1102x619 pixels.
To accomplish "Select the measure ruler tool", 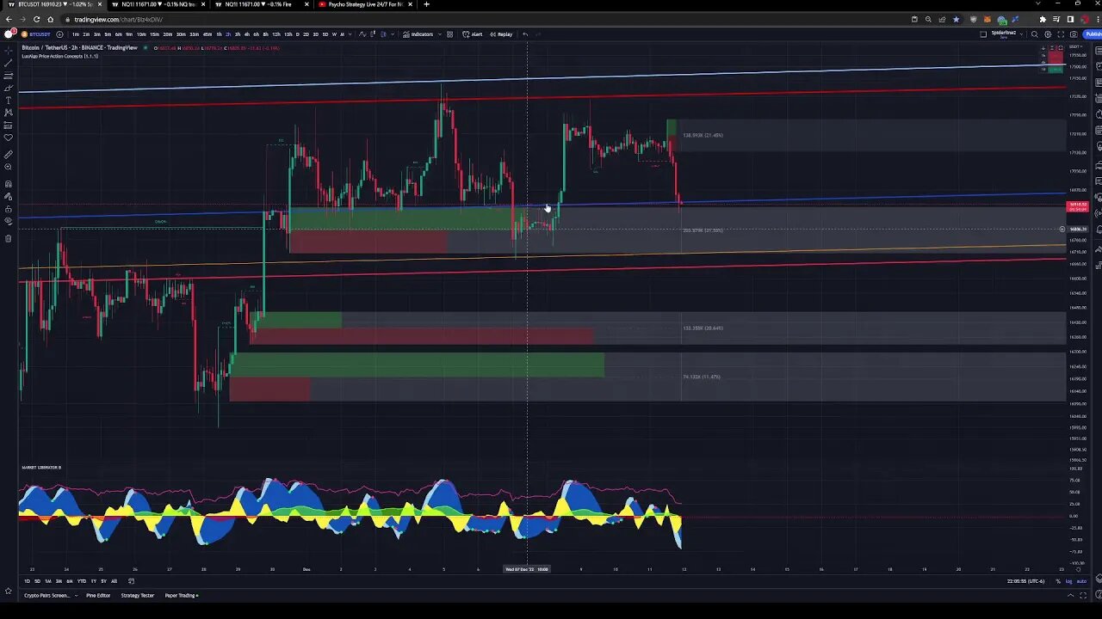I will (x=9, y=154).
